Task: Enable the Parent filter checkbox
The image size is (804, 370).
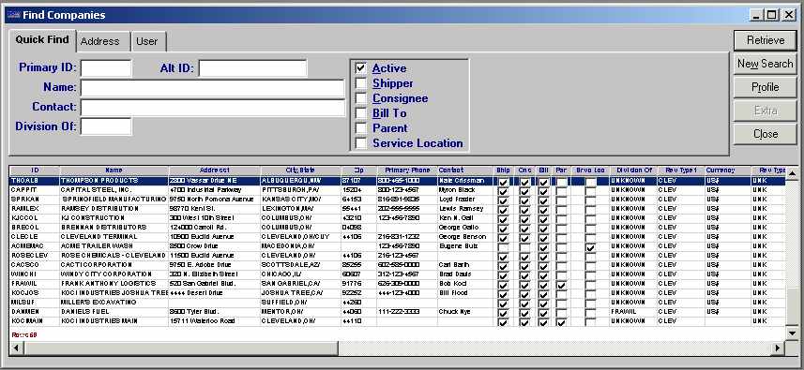Action: (361, 128)
